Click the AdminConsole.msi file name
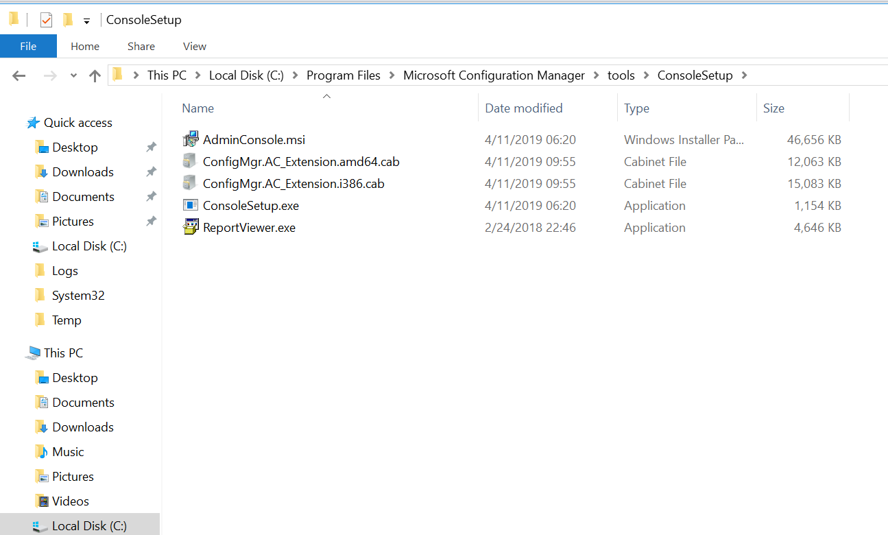Image resolution: width=888 pixels, height=535 pixels. click(254, 140)
